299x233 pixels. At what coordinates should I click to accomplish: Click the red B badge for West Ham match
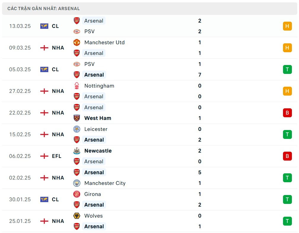(x=287, y=113)
